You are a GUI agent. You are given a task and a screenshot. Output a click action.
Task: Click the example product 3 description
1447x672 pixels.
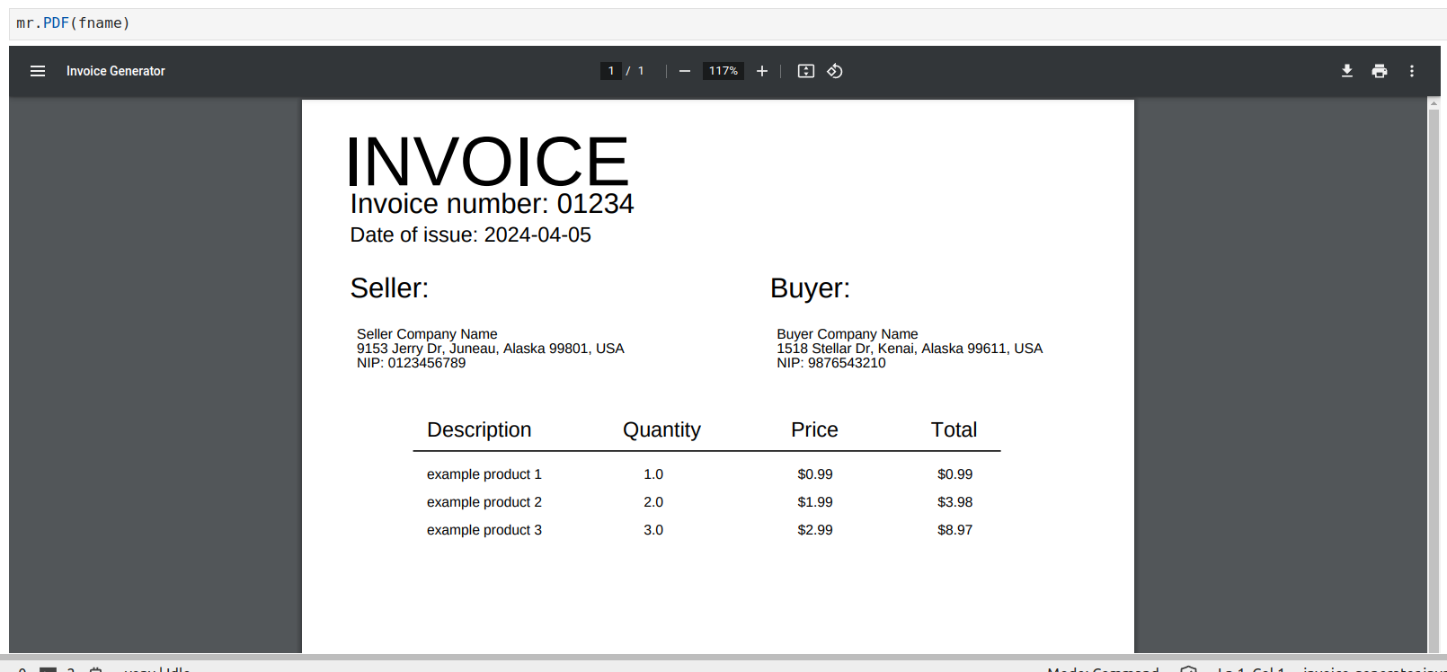click(484, 530)
